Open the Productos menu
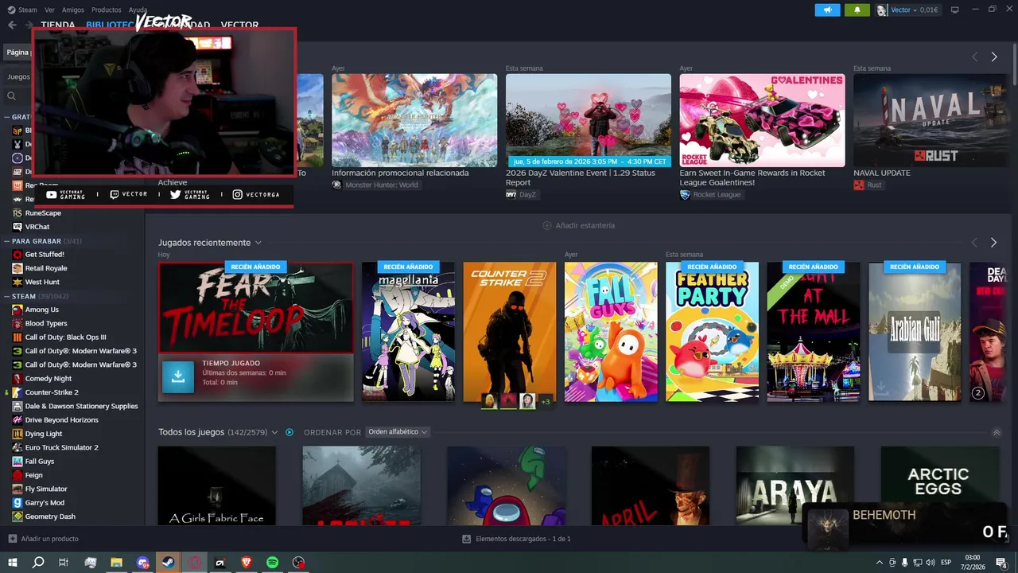The image size is (1018, 573). point(107,10)
